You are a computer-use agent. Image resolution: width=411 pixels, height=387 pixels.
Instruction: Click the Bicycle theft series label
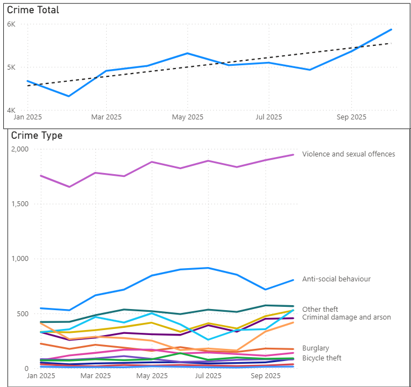(x=321, y=358)
